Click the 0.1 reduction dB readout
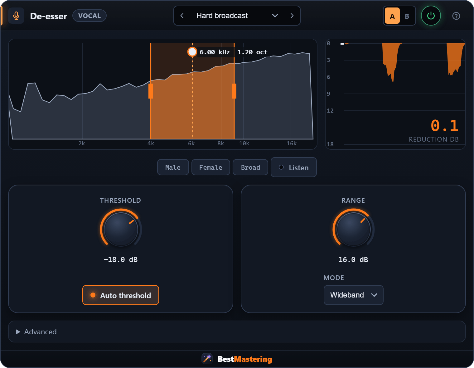Viewport: 474px width, 368px height. pos(444,126)
